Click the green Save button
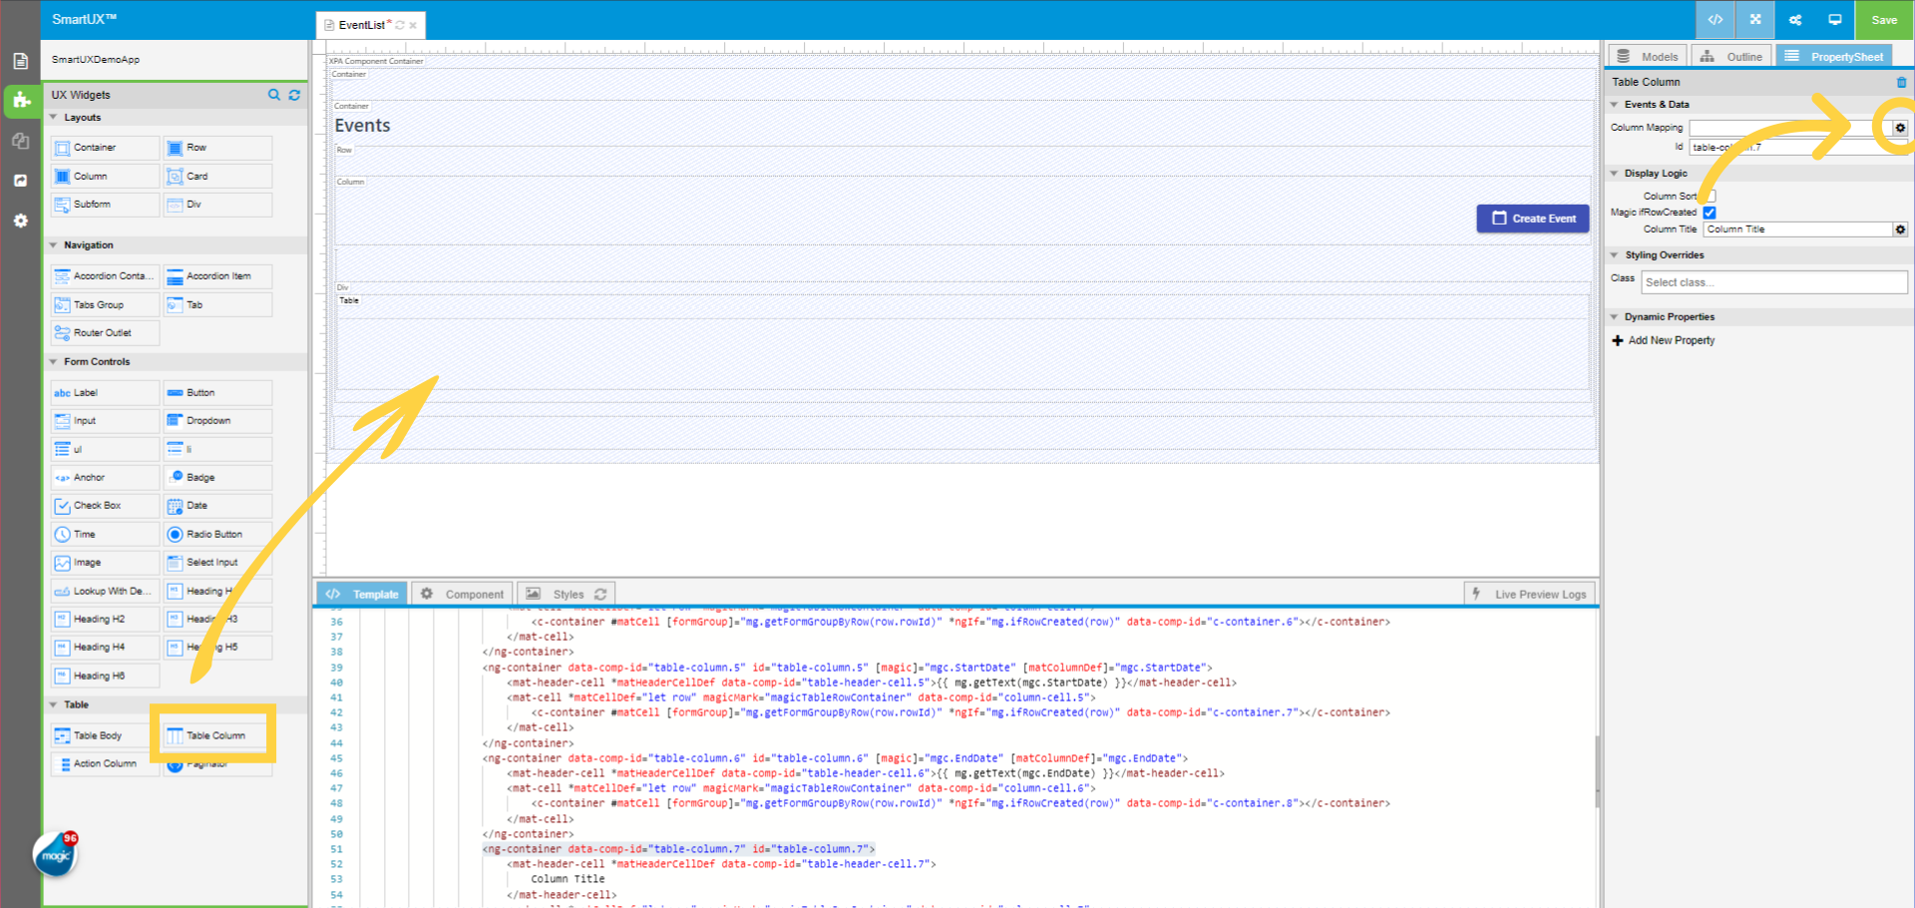Screen dimensions: 1915x908 pos(1883,19)
